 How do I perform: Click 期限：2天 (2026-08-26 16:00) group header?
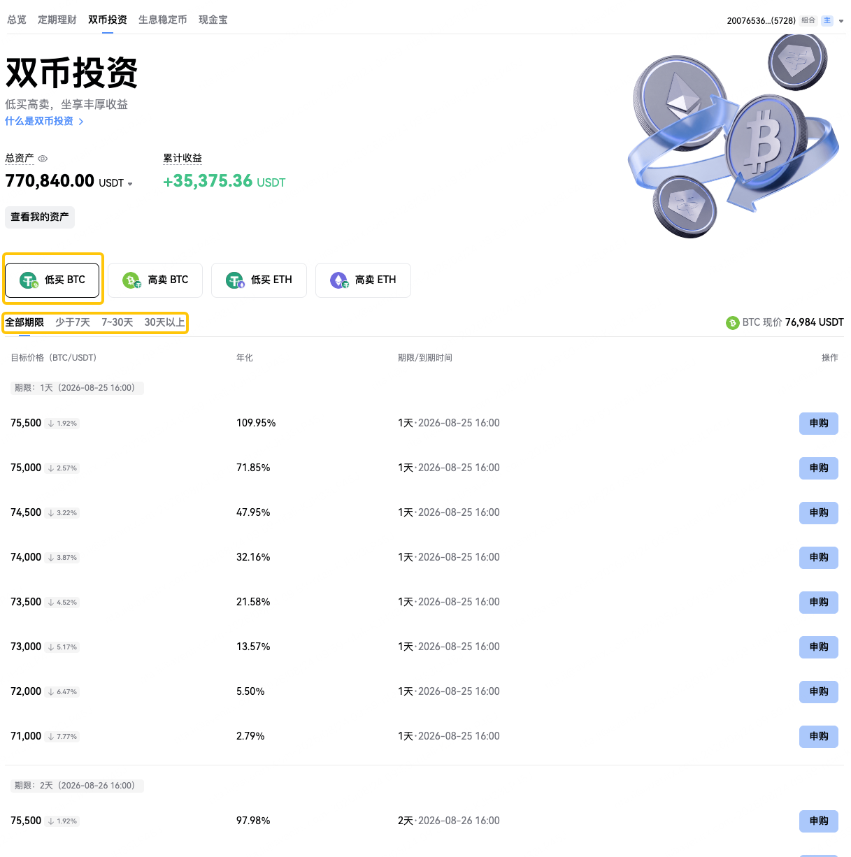(x=77, y=786)
